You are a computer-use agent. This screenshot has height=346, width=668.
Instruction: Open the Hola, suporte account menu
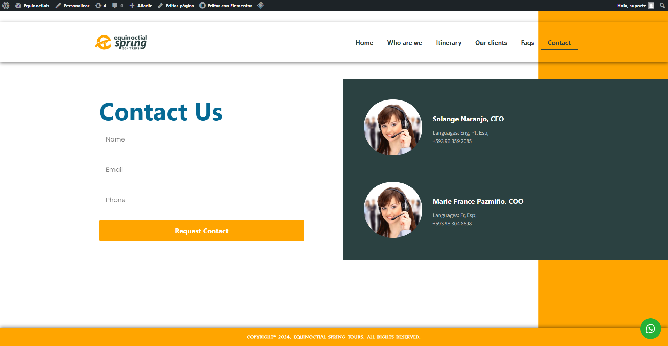point(631,6)
